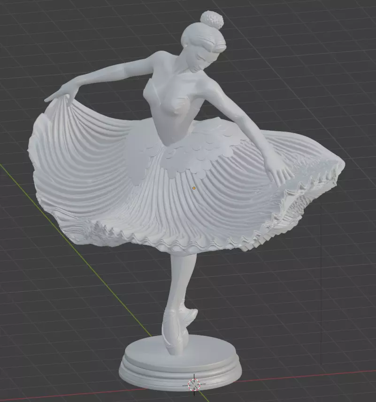Click the 3D cursor at pedestal base
Viewport: 376px width, 402px height.
[194, 385]
